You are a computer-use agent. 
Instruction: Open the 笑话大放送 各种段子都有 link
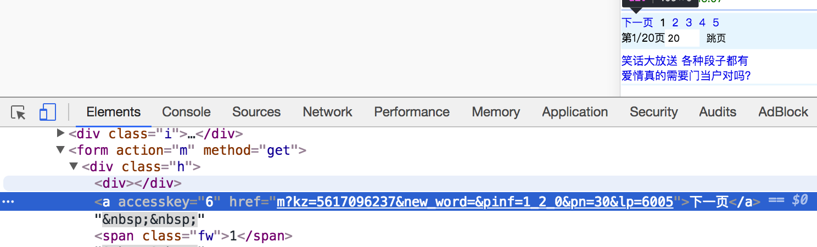point(685,60)
